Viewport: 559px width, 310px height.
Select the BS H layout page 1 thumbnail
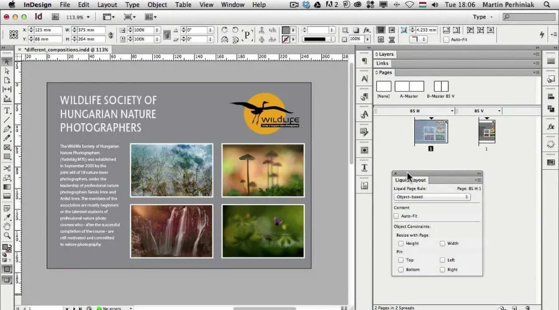(431, 131)
